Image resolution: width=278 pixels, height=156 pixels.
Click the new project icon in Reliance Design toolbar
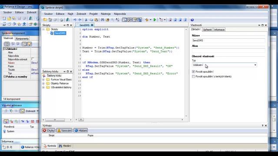point(4,18)
